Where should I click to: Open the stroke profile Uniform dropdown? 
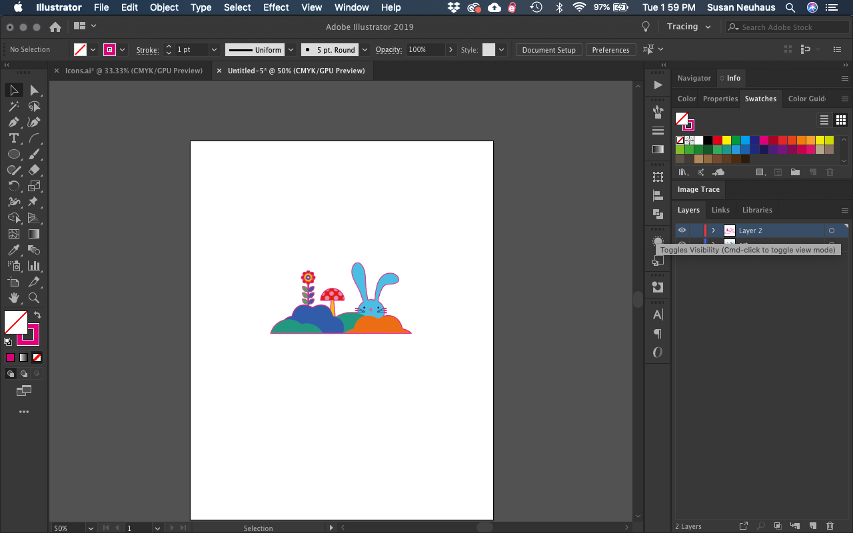[291, 49]
